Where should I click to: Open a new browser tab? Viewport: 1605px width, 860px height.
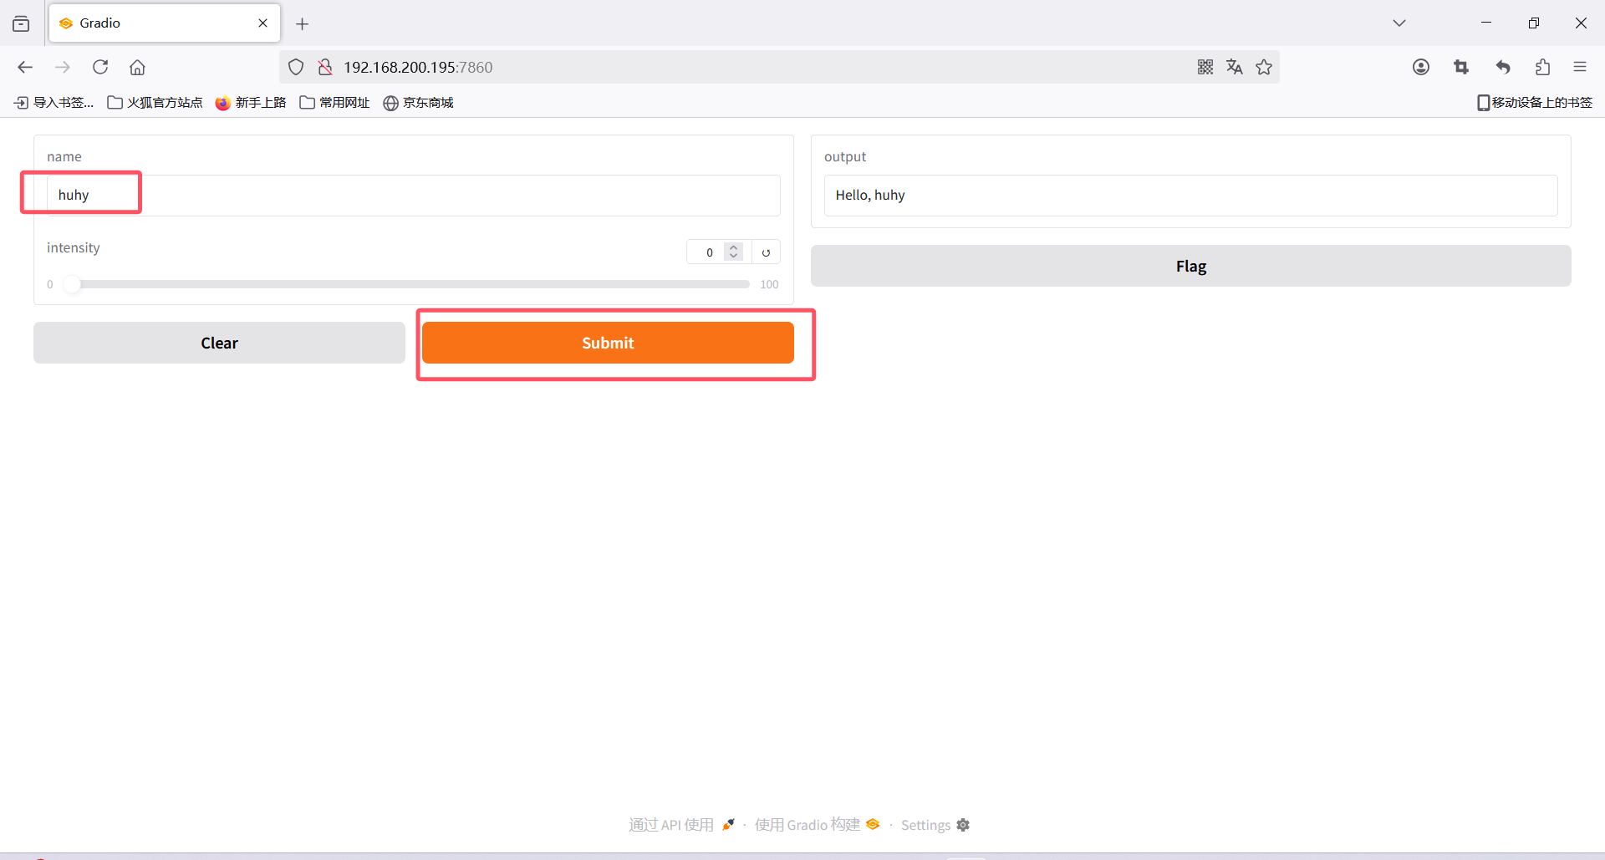tap(303, 23)
